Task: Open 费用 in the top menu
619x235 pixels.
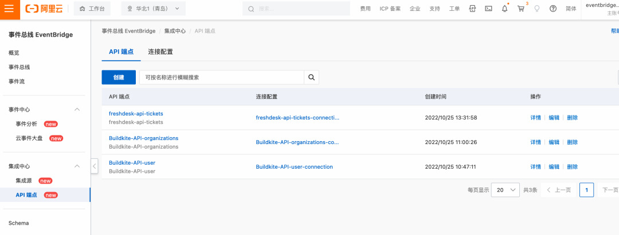Action: point(365,9)
